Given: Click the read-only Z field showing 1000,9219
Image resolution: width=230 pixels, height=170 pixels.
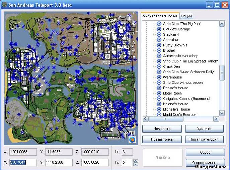Looking at the screenshot, I should pyautogui.click(x=95, y=152).
